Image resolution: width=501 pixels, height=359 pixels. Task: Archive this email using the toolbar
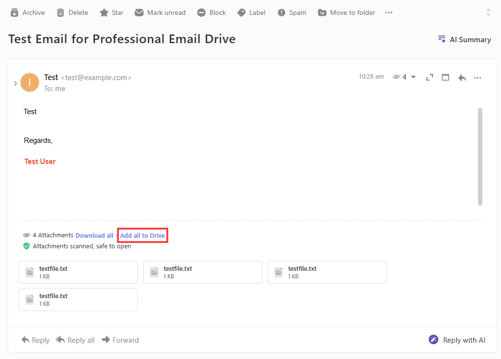[27, 13]
